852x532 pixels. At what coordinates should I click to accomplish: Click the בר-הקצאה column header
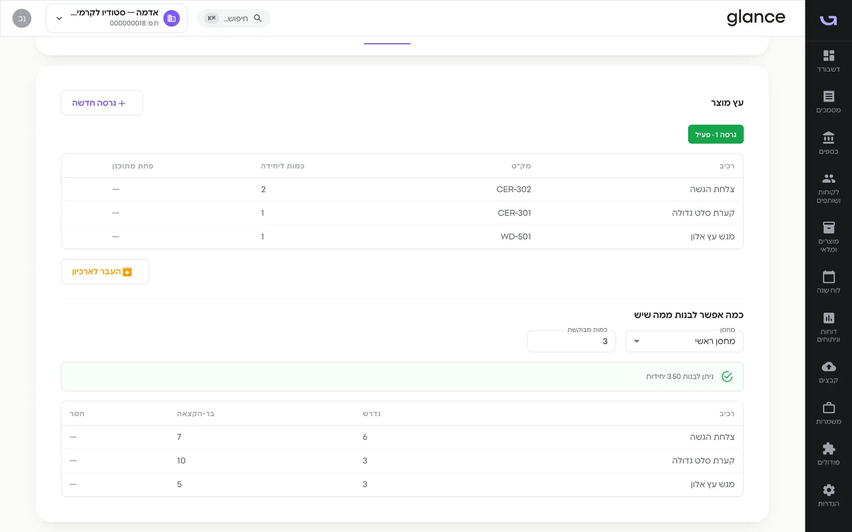(195, 414)
